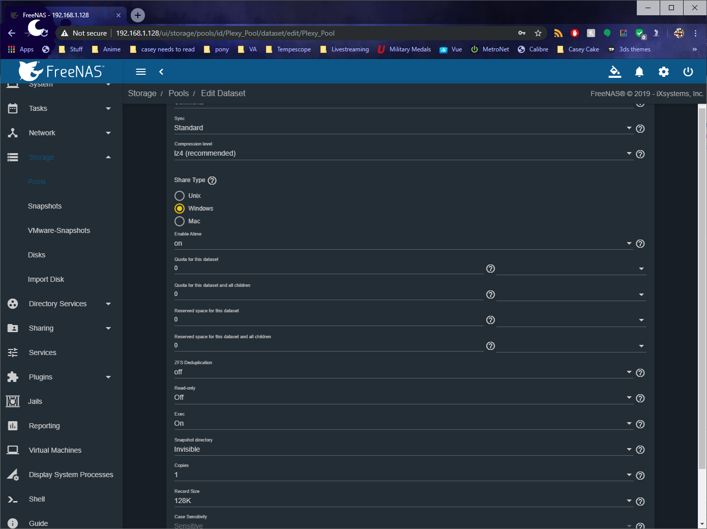
Task: Expand the Tasks menu
Action: coord(61,108)
